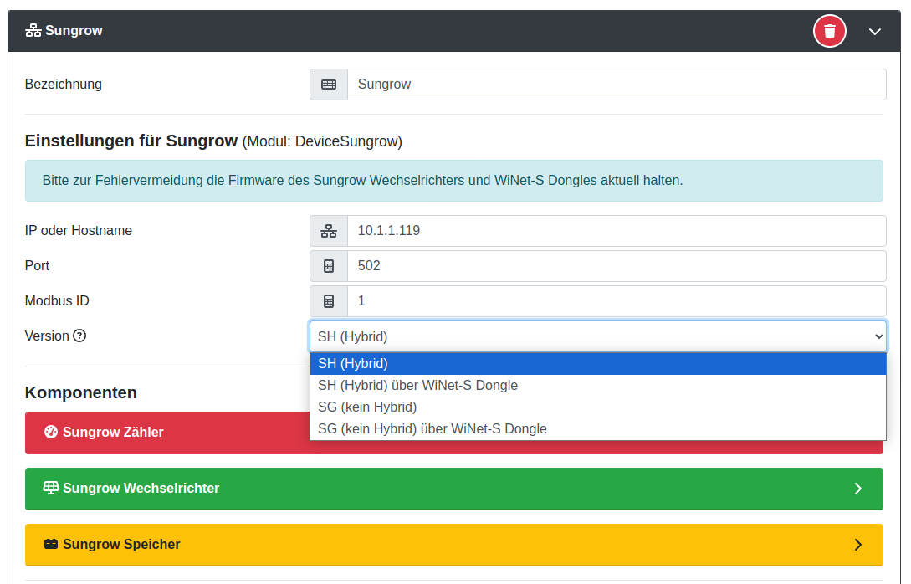Open the Sungrow Wechselrichter component

click(x=453, y=489)
